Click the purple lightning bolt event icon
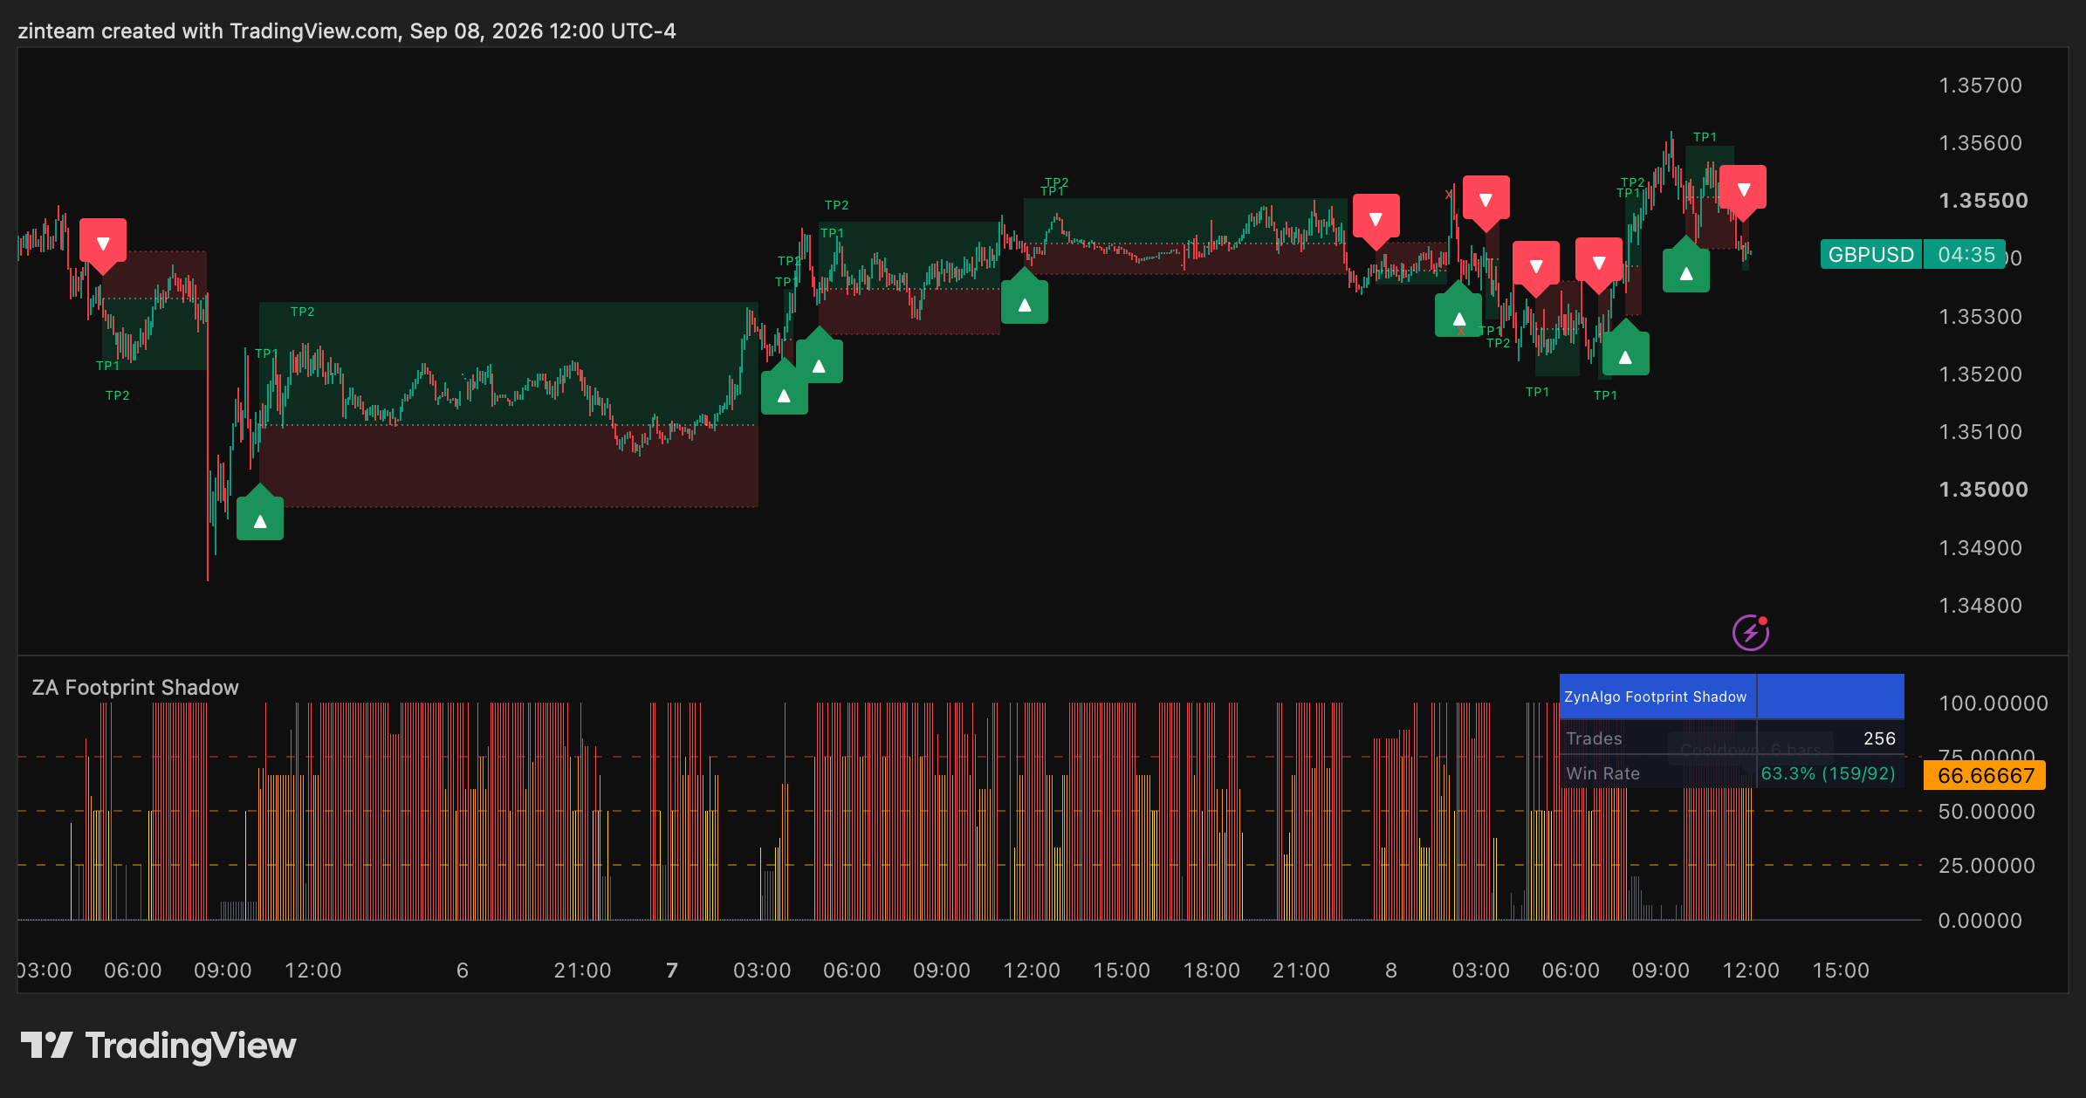 [x=1750, y=633]
